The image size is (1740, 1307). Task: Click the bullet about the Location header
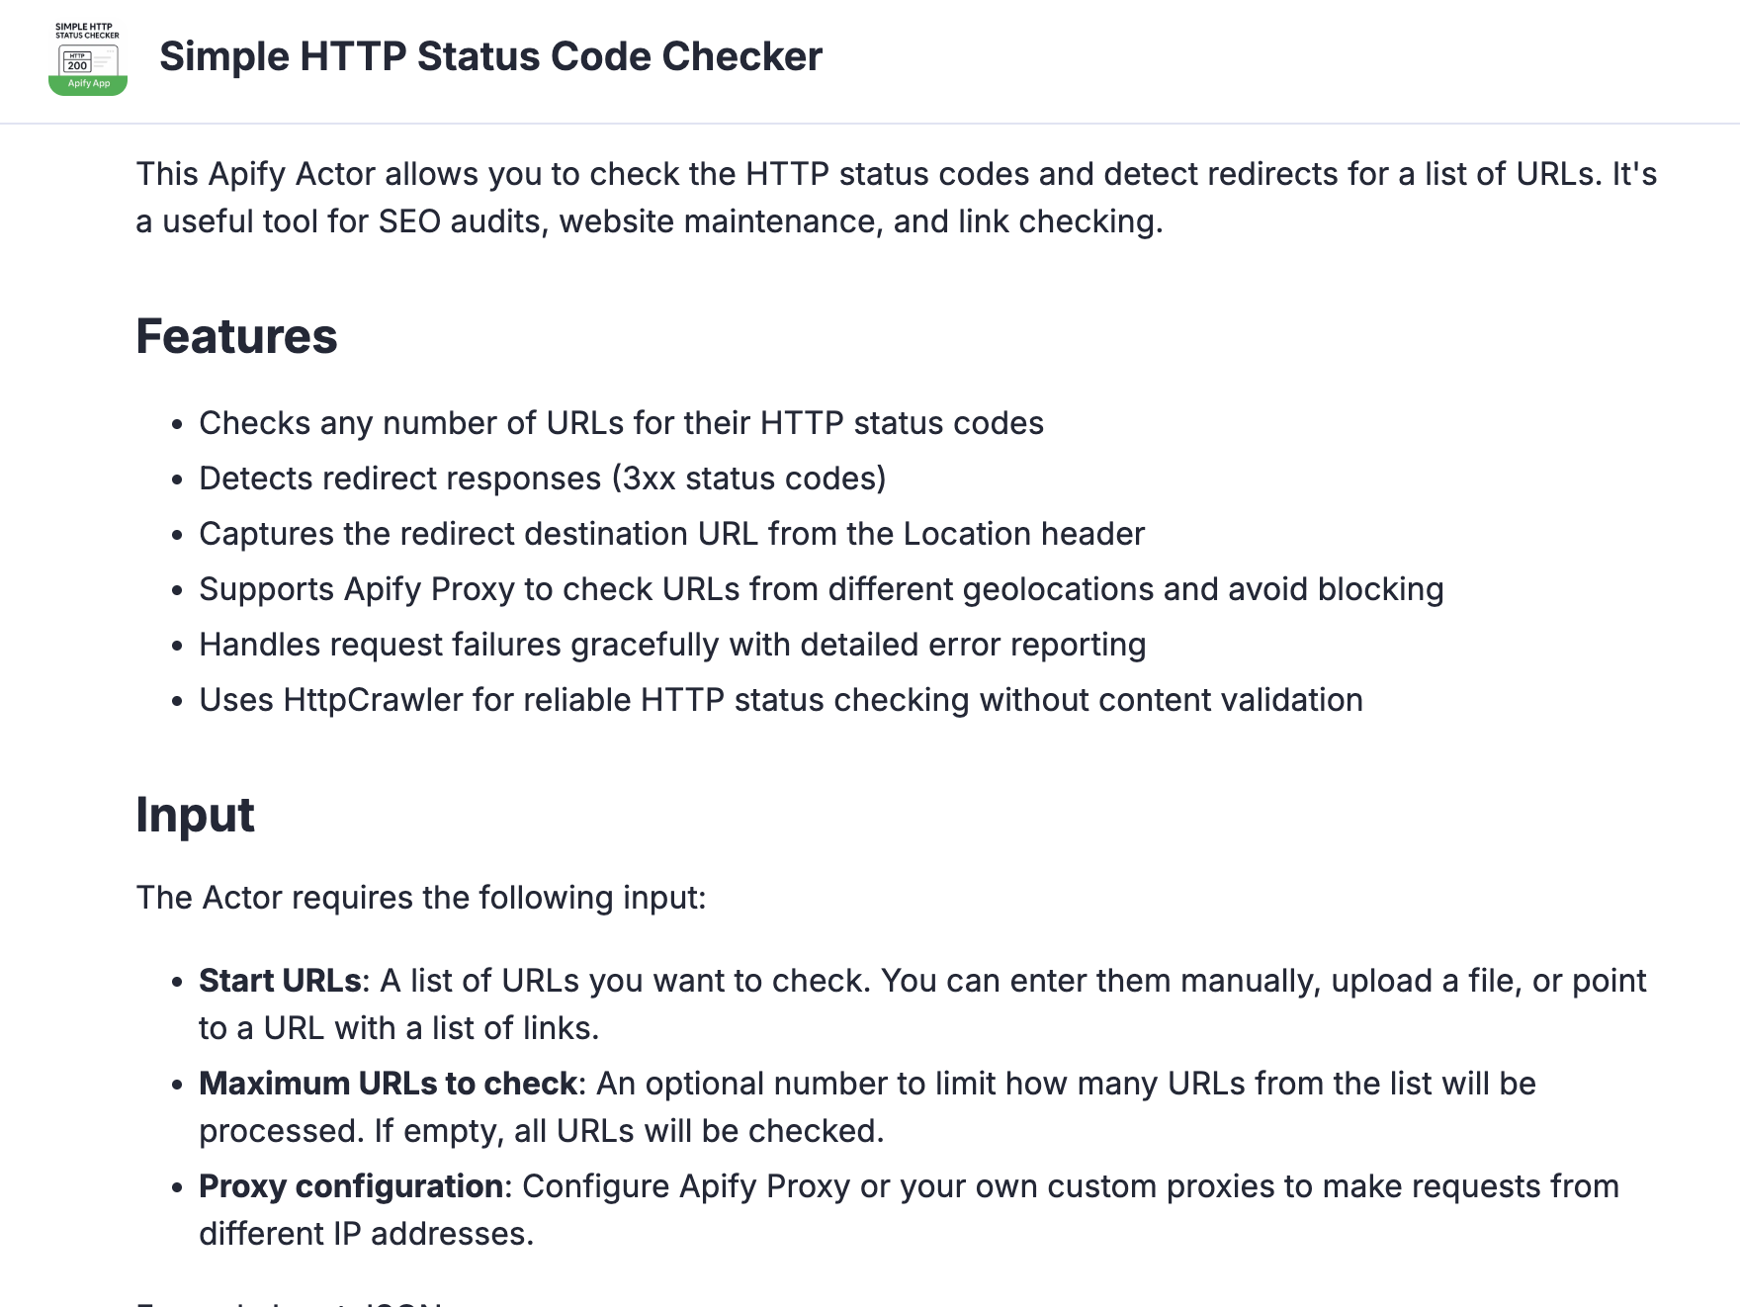point(671,534)
